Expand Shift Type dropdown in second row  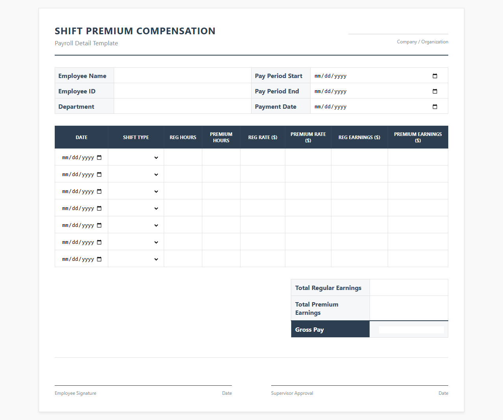(x=136, y=174)
